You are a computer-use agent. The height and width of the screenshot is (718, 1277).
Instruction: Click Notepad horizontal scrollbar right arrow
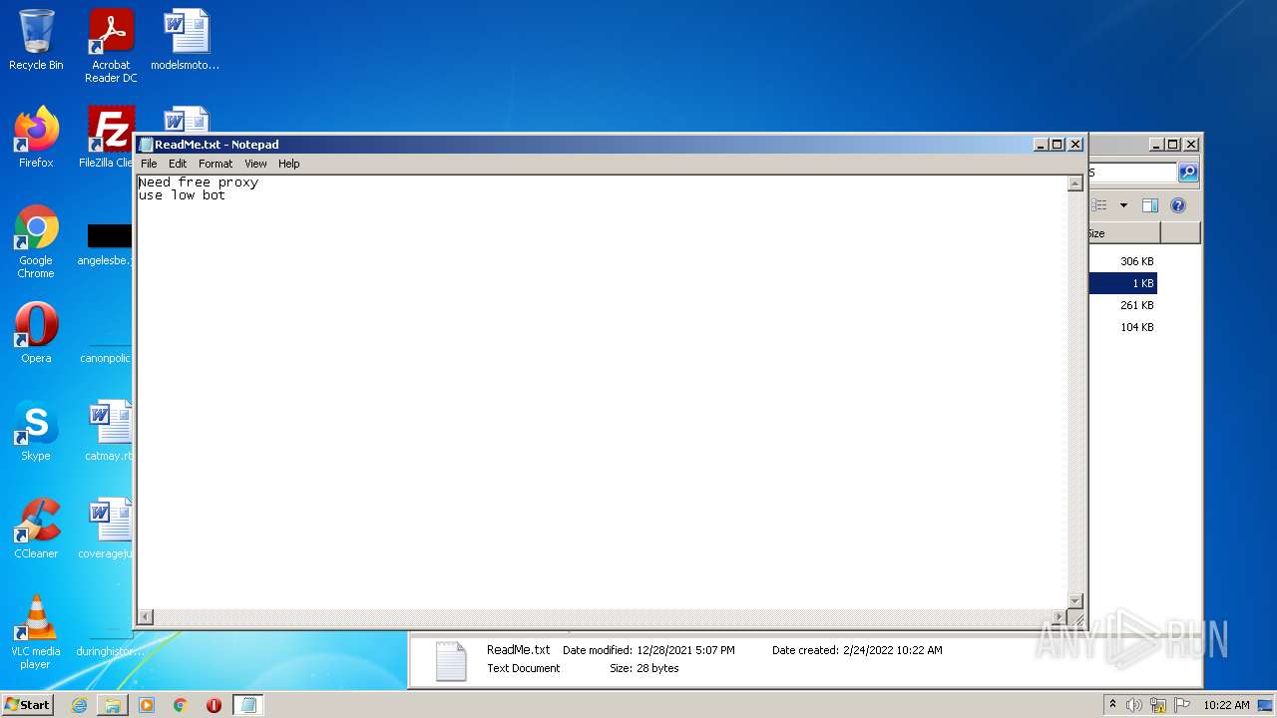click(x=1060, y=617)
